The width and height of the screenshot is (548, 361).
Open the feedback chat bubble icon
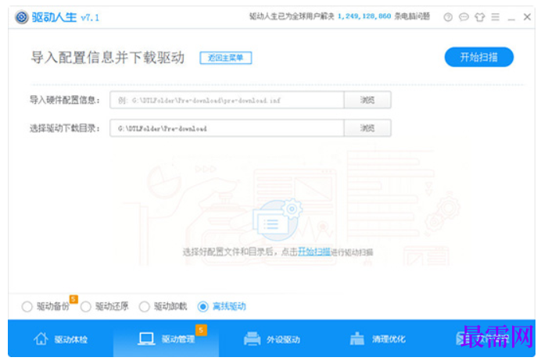tap(464, 16)
